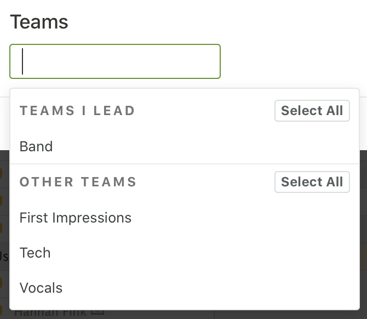
Task: Pick First Impressions from the team list
Action: pos(76,218)
